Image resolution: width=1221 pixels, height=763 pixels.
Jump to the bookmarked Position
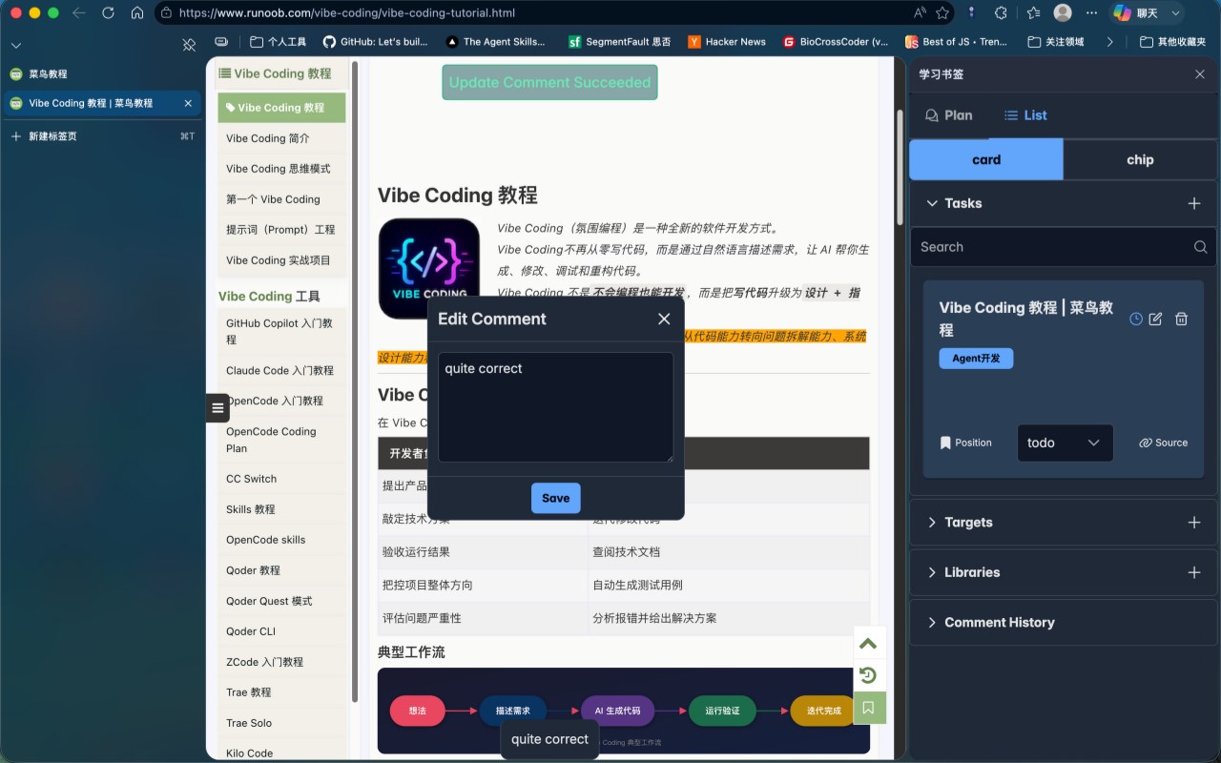[x=965, y=443]
